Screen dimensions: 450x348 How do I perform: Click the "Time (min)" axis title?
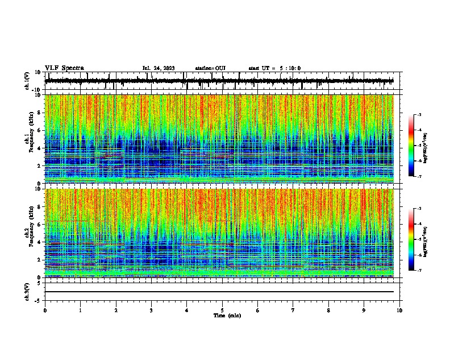pos(227,316)
